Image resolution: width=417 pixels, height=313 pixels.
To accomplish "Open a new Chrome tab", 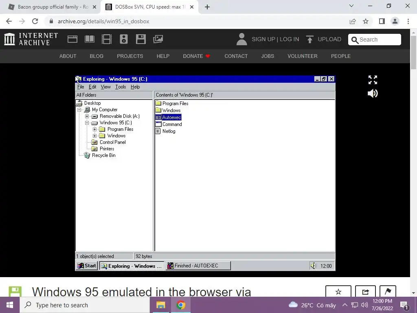I will pyautogui.click(x=207, y=7).
